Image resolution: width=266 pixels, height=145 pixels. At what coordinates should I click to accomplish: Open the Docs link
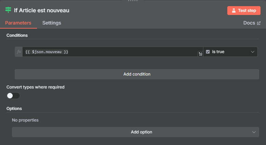click(252, 23)
